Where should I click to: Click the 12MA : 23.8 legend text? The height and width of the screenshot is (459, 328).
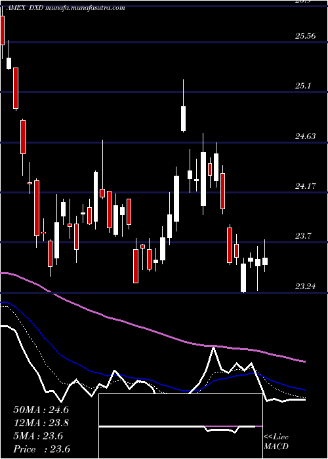(x=41, y=423)
